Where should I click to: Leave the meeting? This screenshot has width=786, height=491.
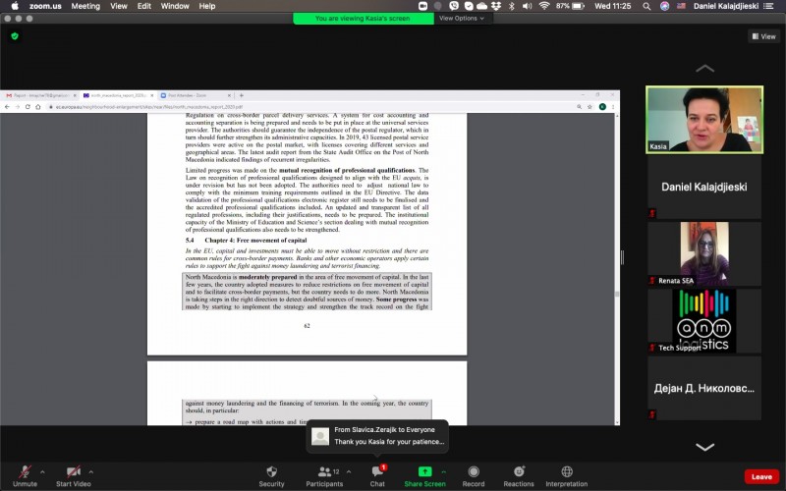point(760,476)
